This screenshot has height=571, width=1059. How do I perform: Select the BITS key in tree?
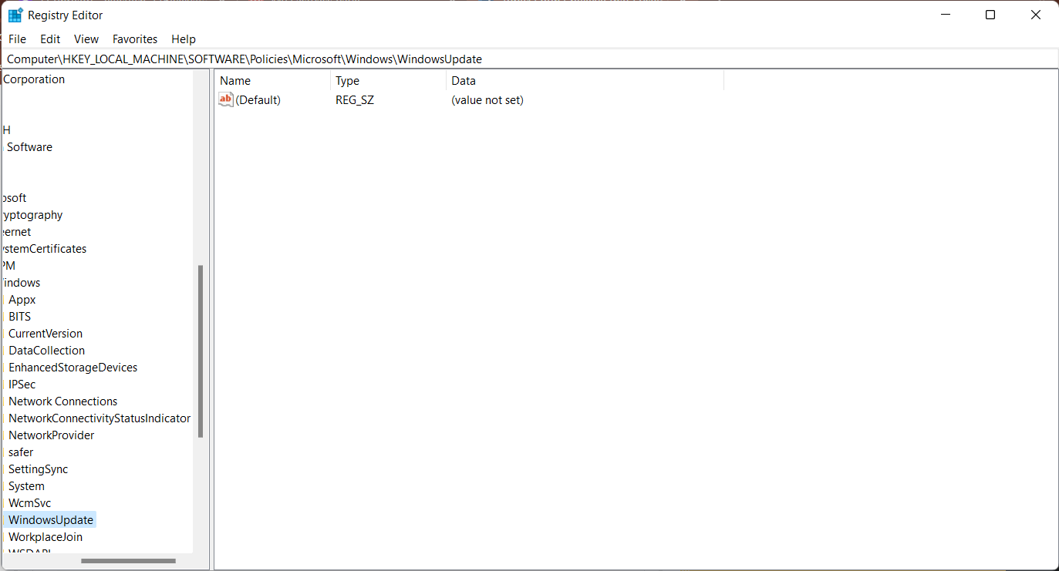click(x=20, y=317)
